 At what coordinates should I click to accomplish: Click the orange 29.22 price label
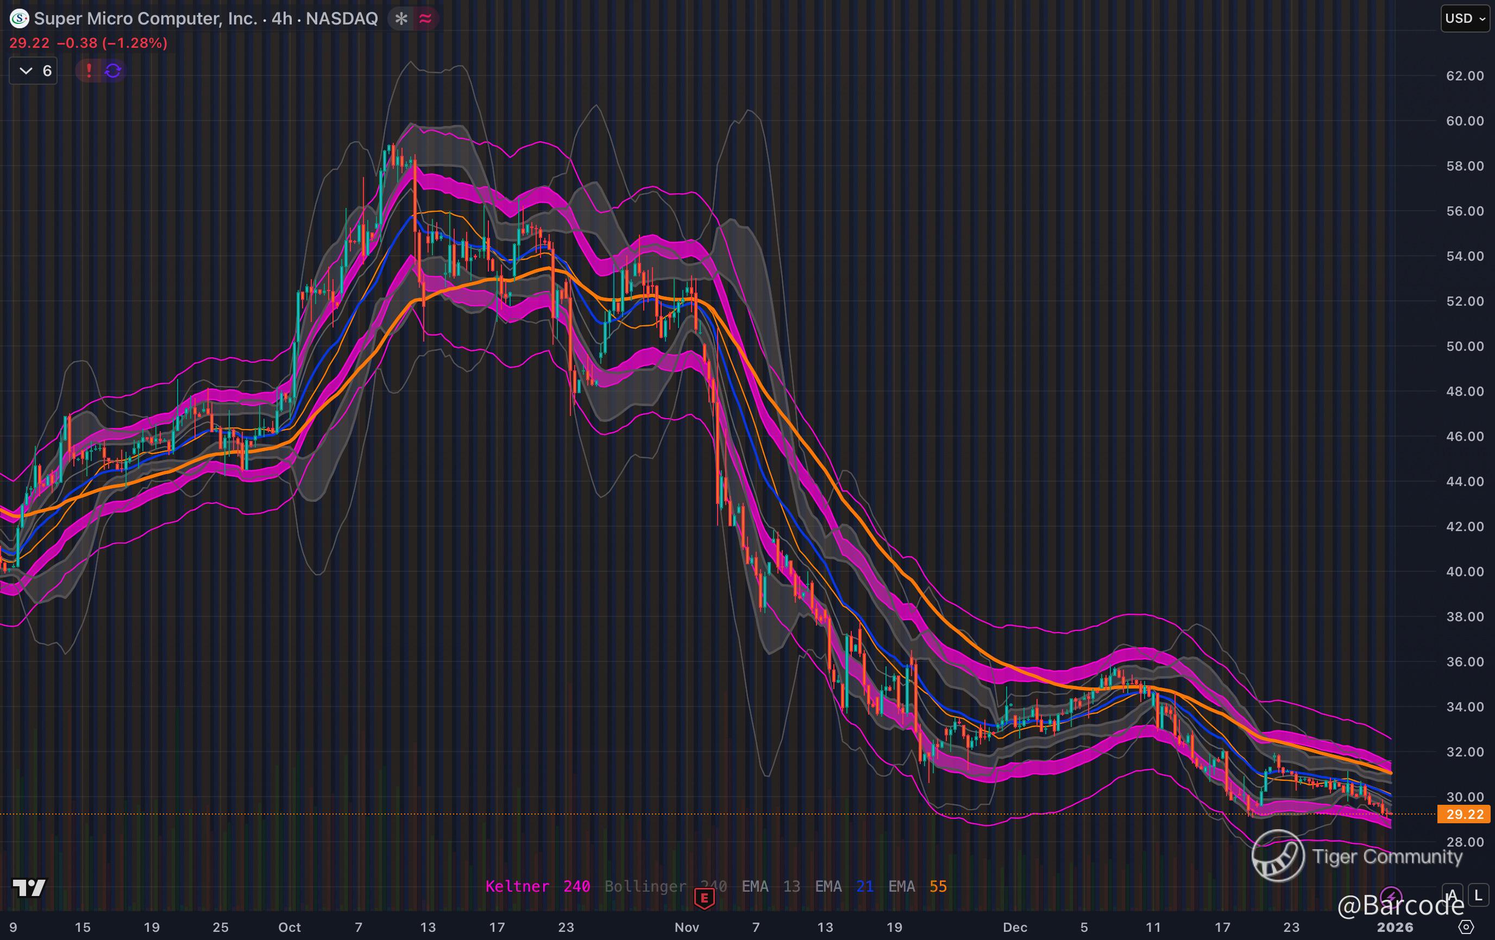(1464, 814)
